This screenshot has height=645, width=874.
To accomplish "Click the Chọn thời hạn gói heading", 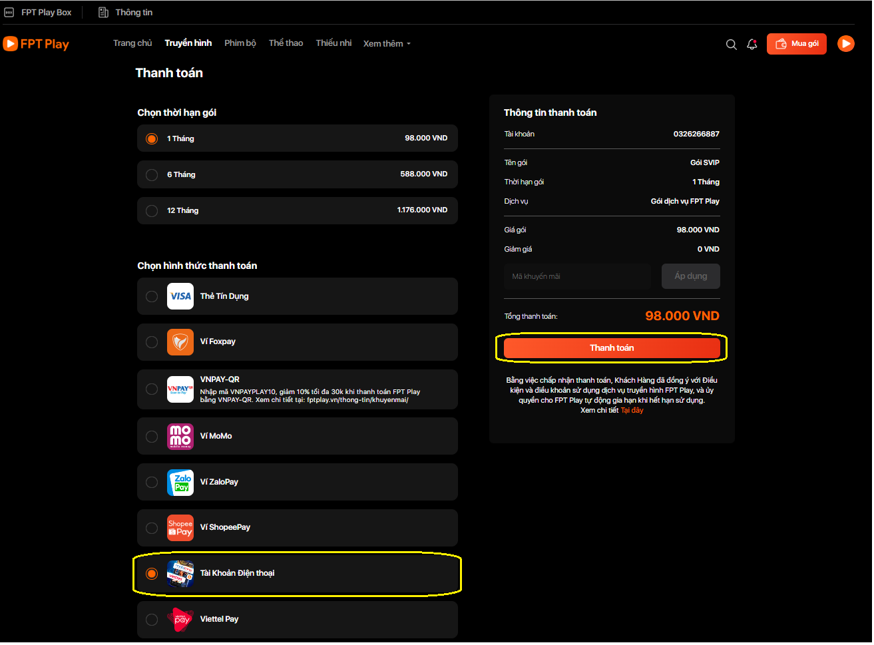I will (177, 113).
